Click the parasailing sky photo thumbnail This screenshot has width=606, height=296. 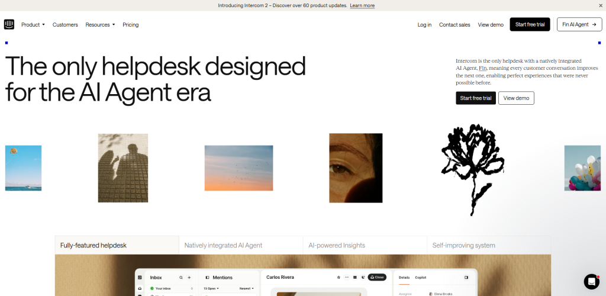(x=23, y=168)
